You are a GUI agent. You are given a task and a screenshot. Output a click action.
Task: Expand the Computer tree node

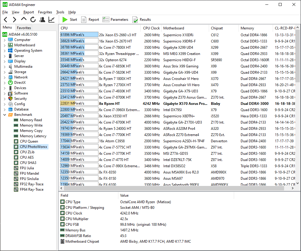tap(4, 40)
